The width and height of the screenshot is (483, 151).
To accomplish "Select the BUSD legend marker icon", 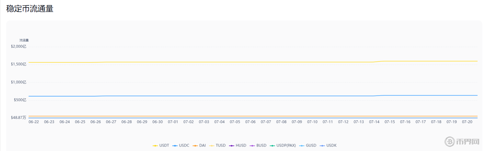I will (252, 146).
